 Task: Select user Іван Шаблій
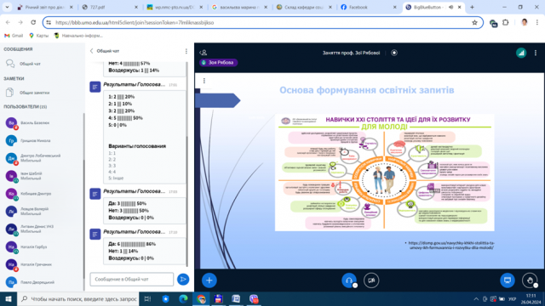32,176
